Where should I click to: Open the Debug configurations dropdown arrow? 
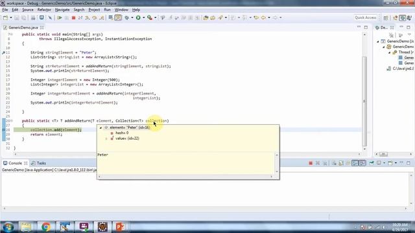click(132, 17)
